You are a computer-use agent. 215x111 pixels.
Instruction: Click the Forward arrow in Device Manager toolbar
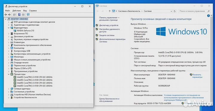pos(9,15)
